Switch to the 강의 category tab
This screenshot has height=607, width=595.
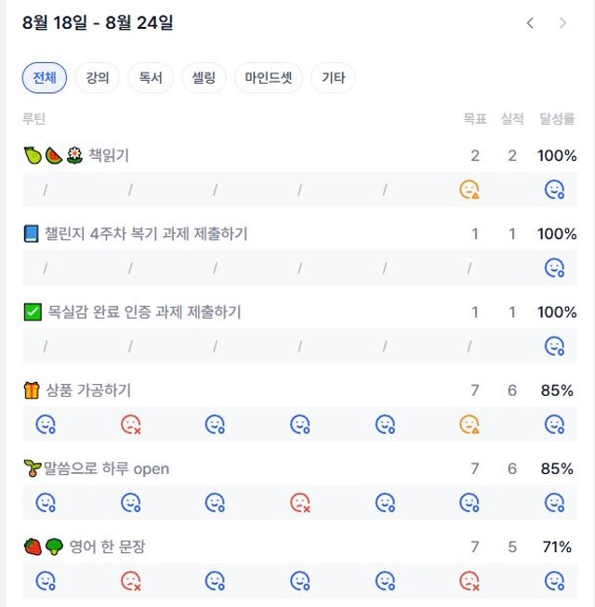pos(98,78)
